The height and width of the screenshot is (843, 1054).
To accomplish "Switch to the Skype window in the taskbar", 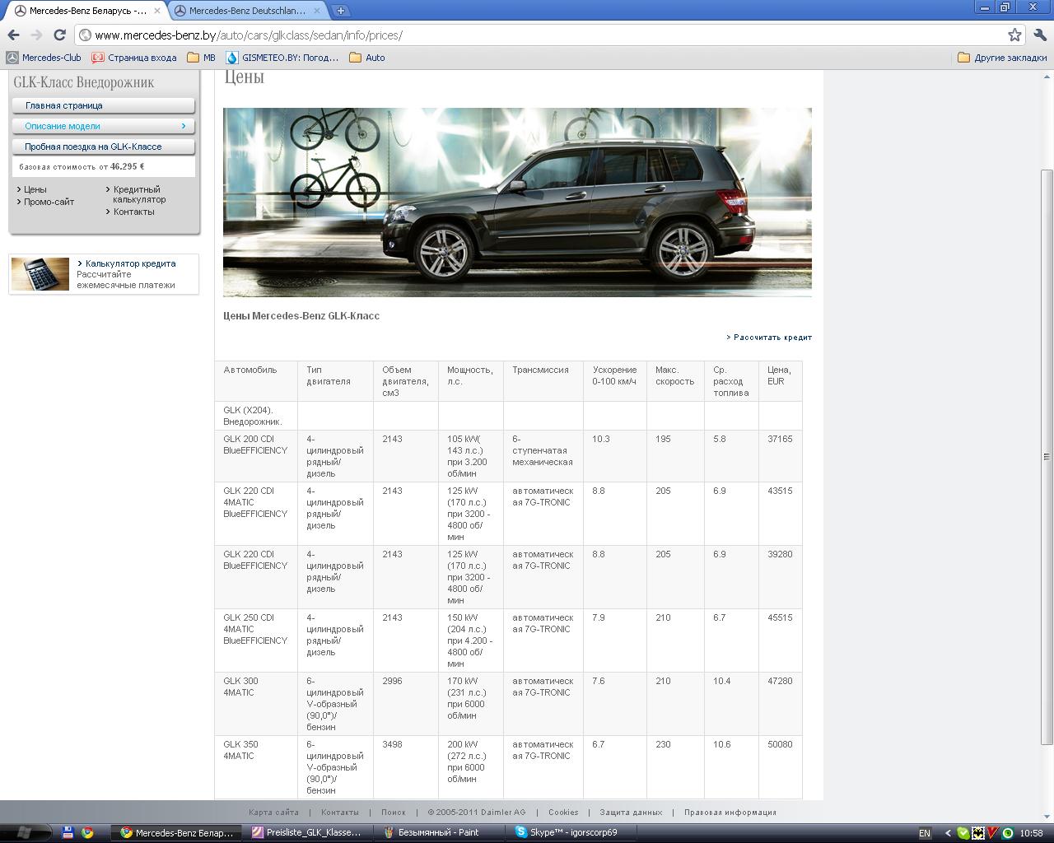I will coord(568,832).
